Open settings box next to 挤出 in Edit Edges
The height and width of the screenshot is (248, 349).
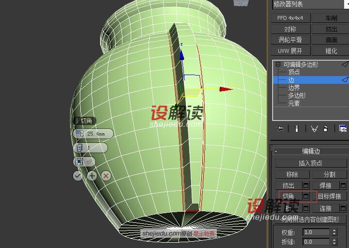pos(306,185)
